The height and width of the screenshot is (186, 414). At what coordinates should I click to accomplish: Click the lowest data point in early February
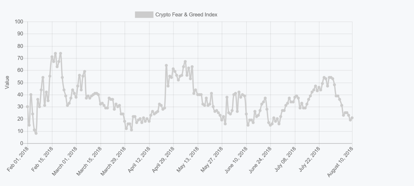[x=36, y=133]
